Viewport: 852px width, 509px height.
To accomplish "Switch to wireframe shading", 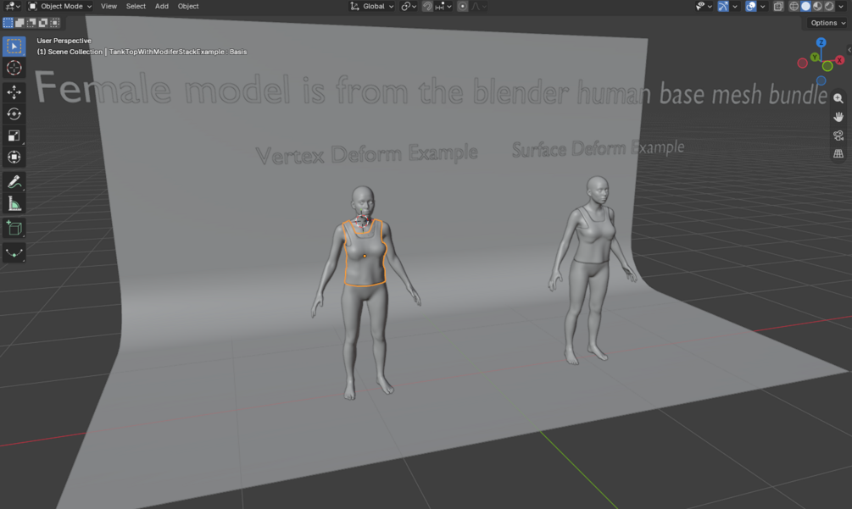I will click(794, 6).
